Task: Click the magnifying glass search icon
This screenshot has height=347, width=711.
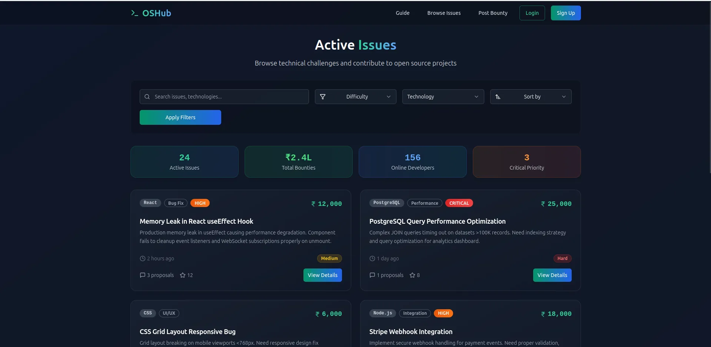Action: tap(147, 97)
